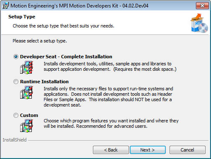Click the MDK box logo icon

click(x=199, y=23)
